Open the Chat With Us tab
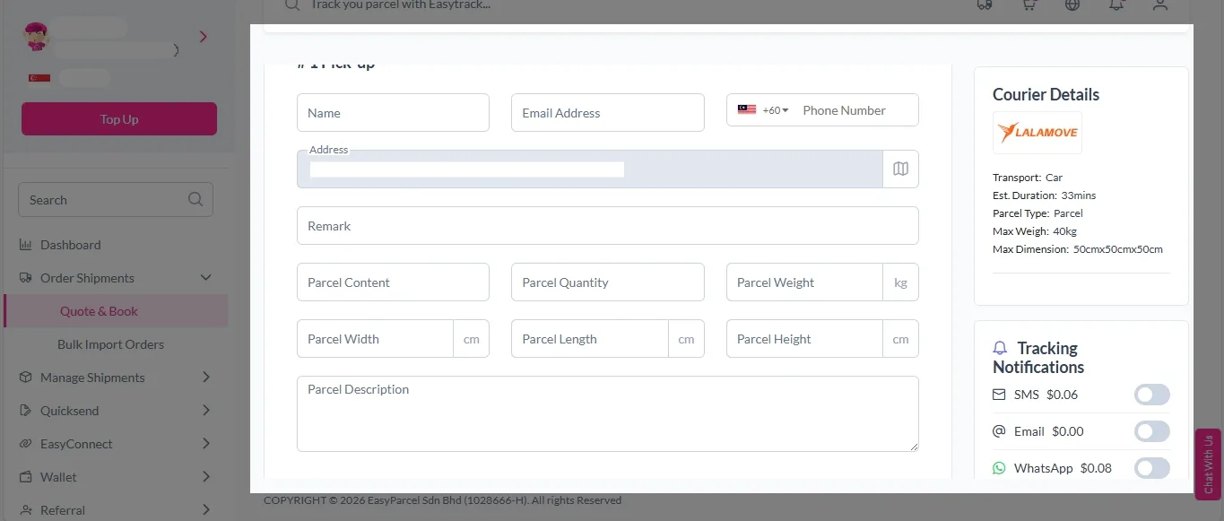Image resolution: width=1224 pixels, height=521 pixels. 1208,464
